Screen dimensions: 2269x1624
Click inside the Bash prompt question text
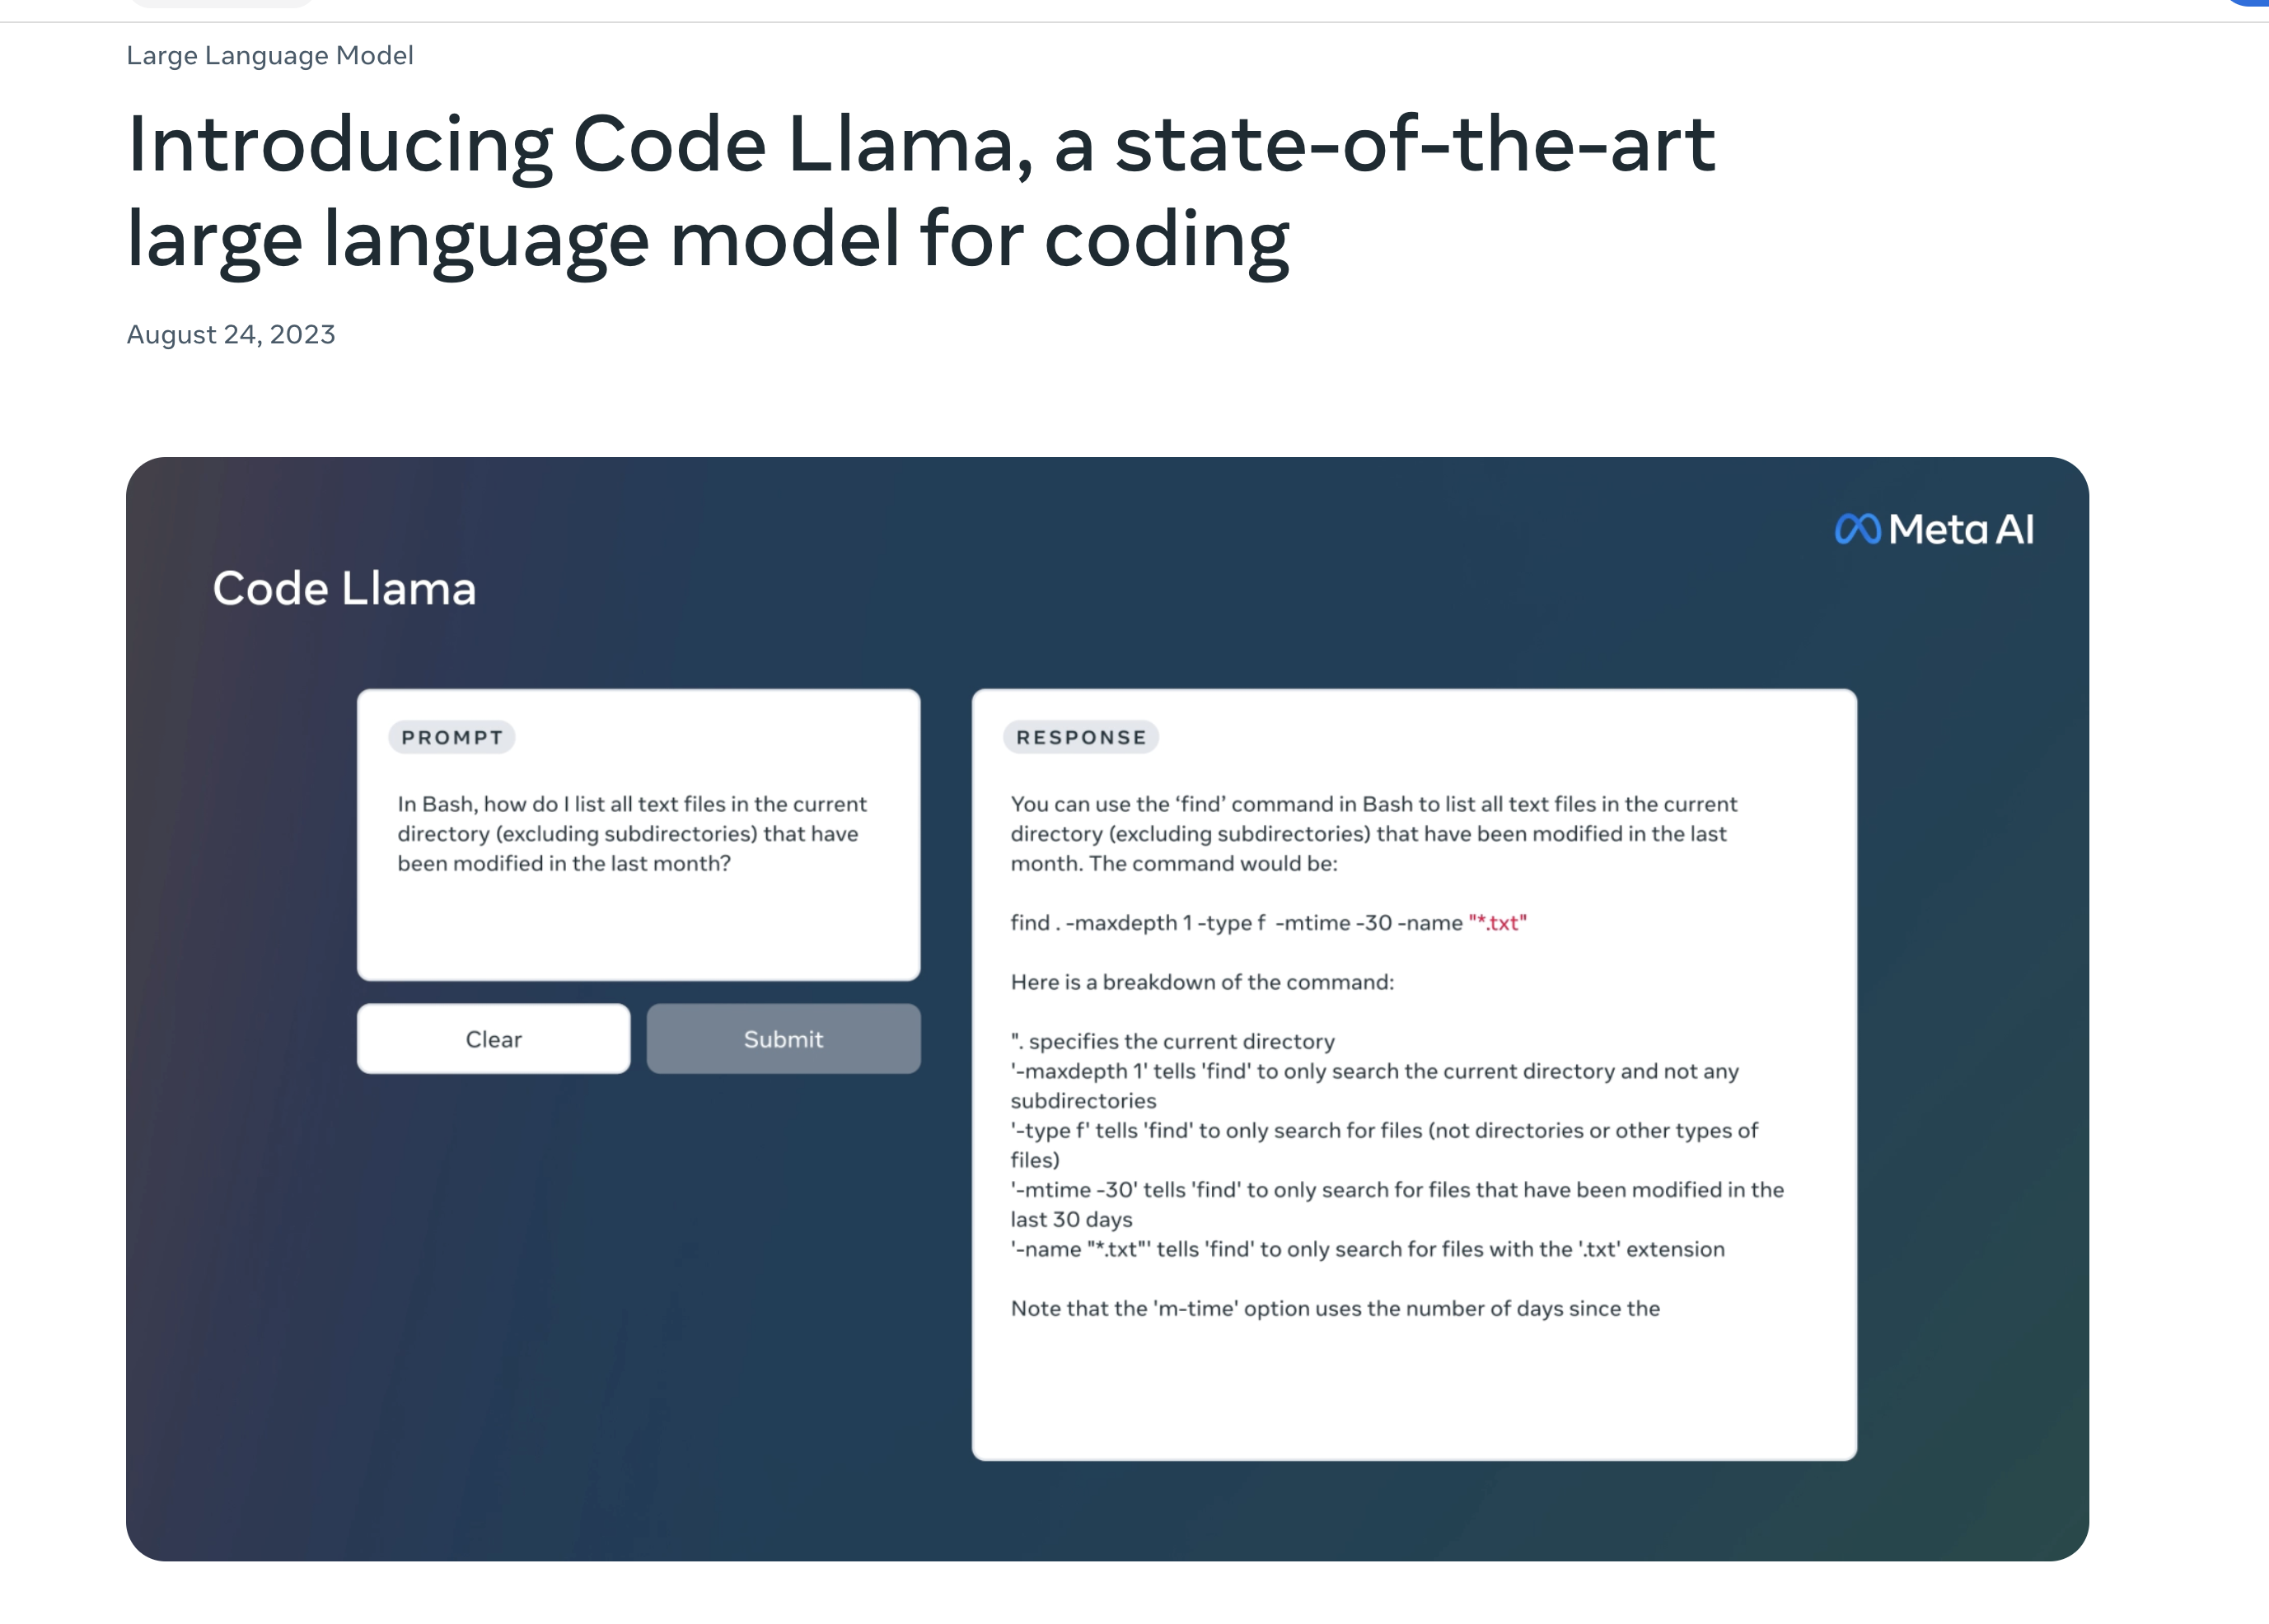630,832
